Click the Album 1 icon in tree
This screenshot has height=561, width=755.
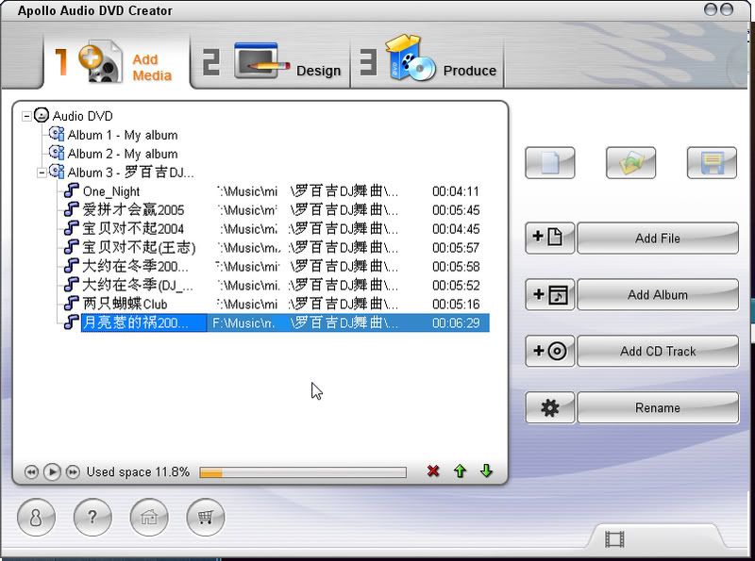[x=57, y=134]
